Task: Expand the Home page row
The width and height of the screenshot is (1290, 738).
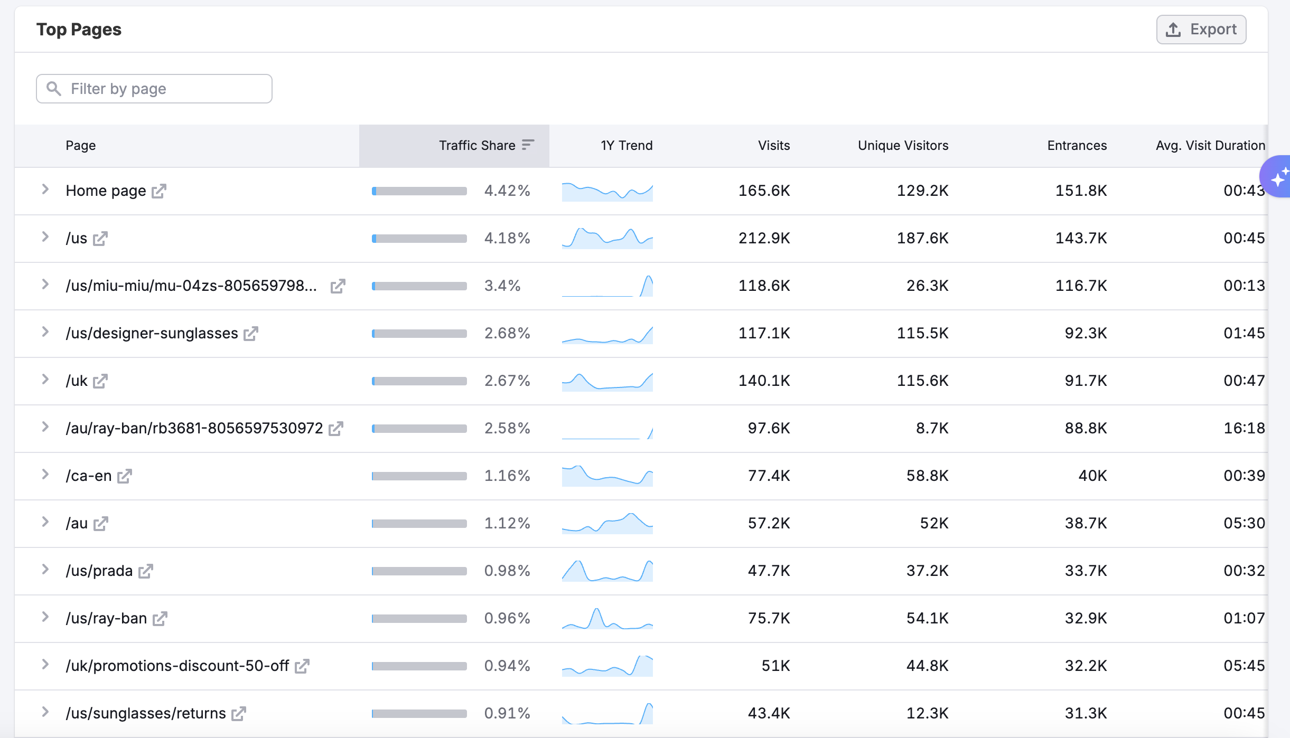Action: [x=45, y=190]
